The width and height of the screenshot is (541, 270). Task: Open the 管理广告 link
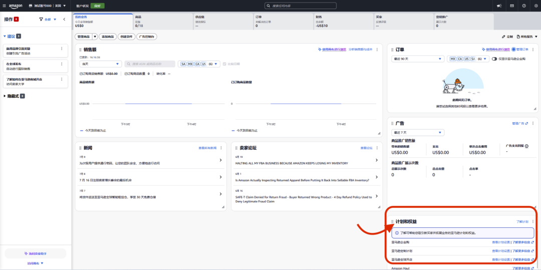pos(520,123)
